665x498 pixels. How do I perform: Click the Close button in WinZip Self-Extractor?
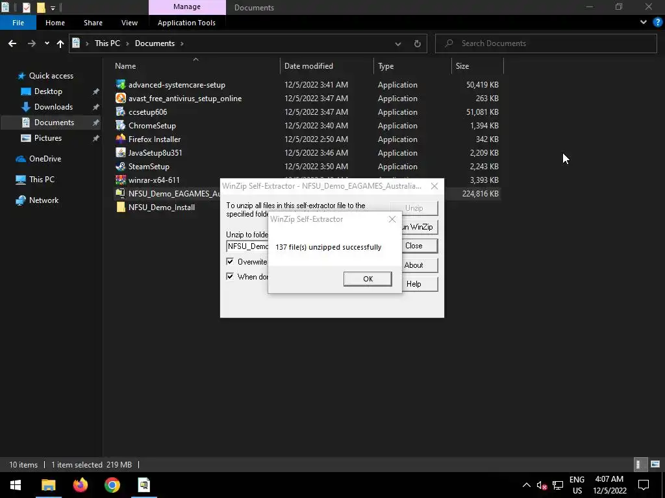pyautogui.click(x=420, y=246)
